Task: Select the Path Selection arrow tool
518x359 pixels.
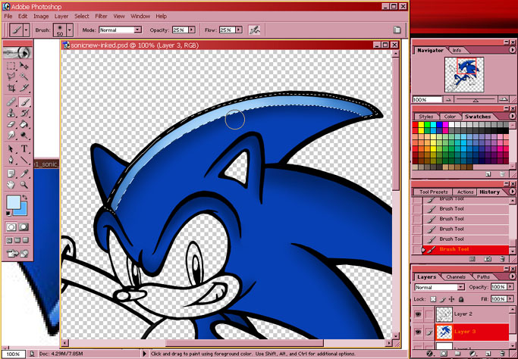Action: pos(11,149)
